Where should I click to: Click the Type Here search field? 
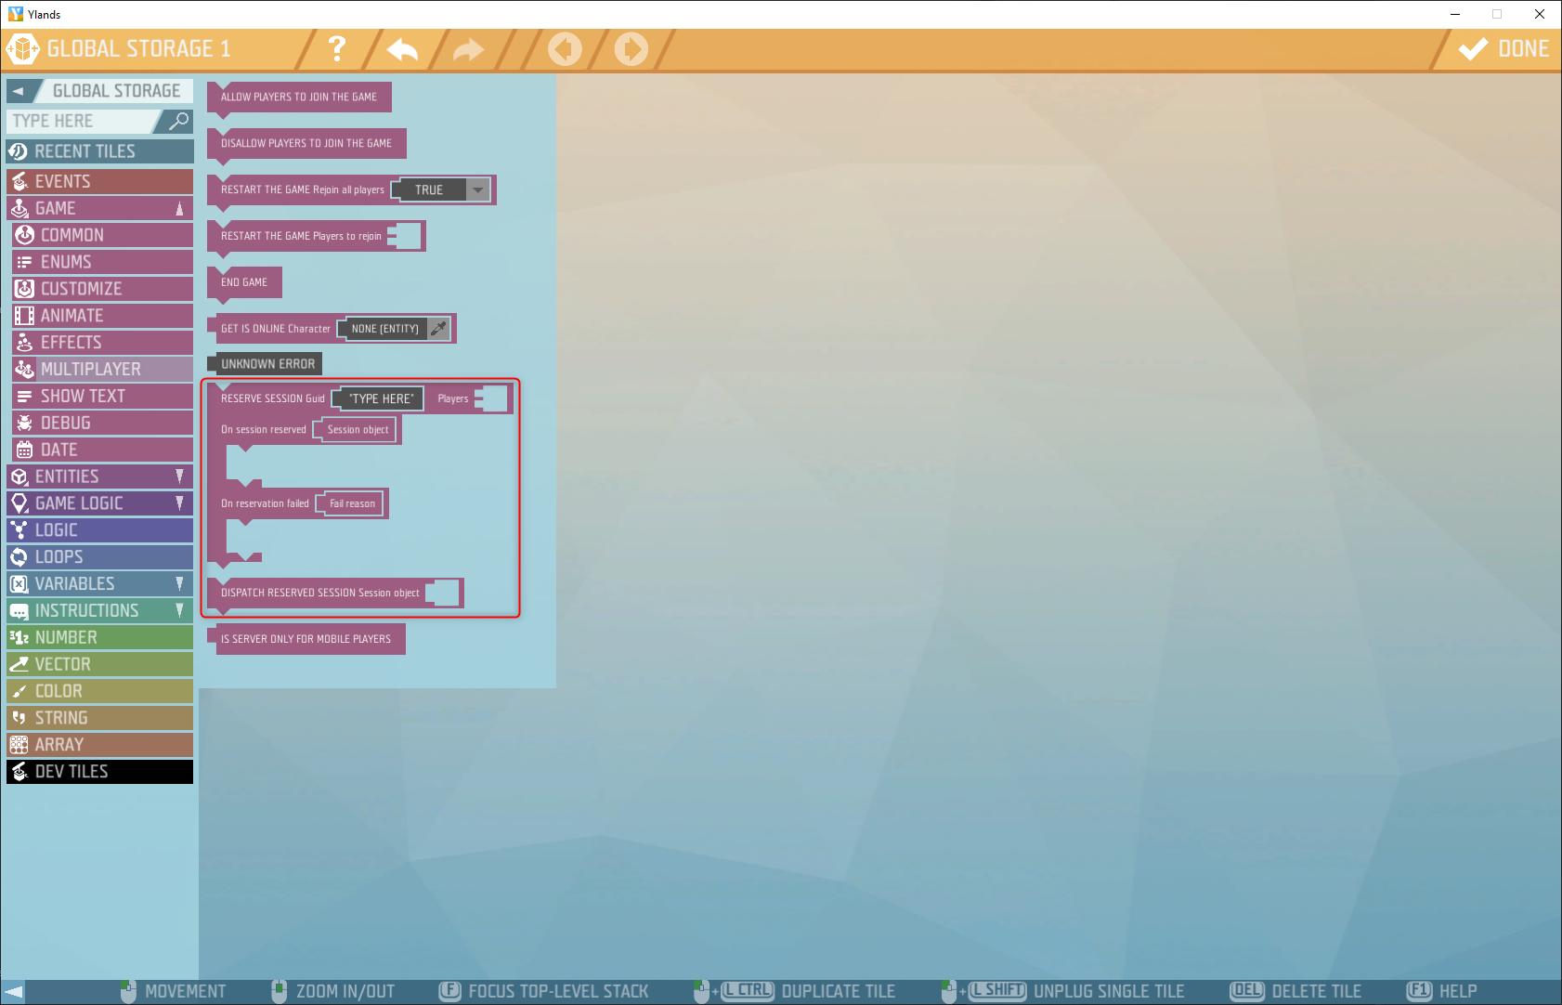click(82, 121)
